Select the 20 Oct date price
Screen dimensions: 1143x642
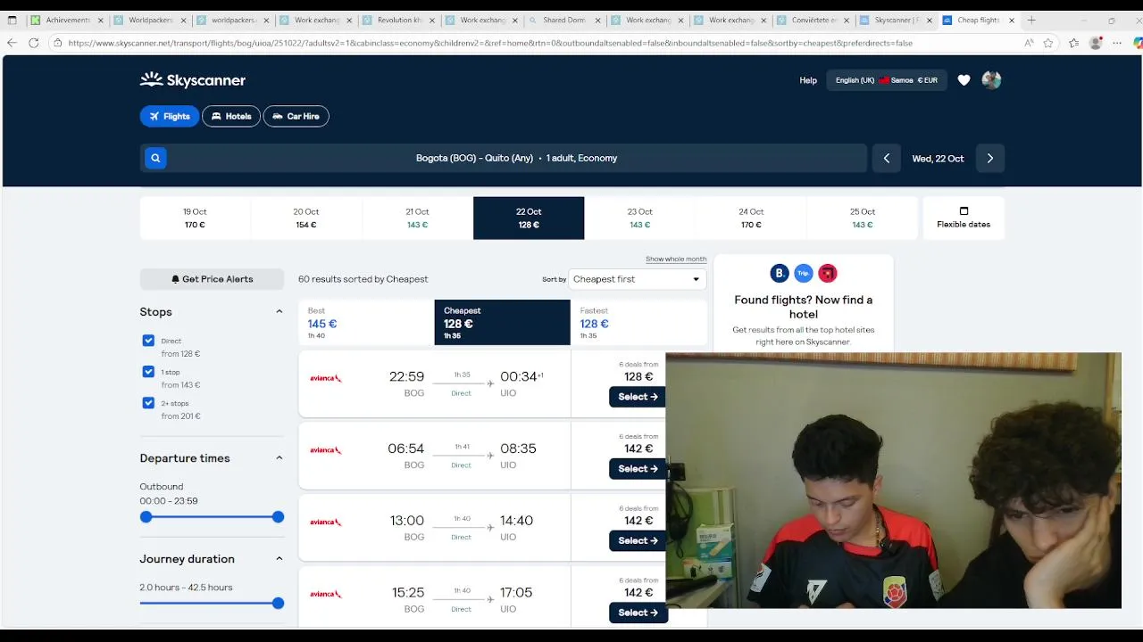pyautogui.click(x=306, y=218)
